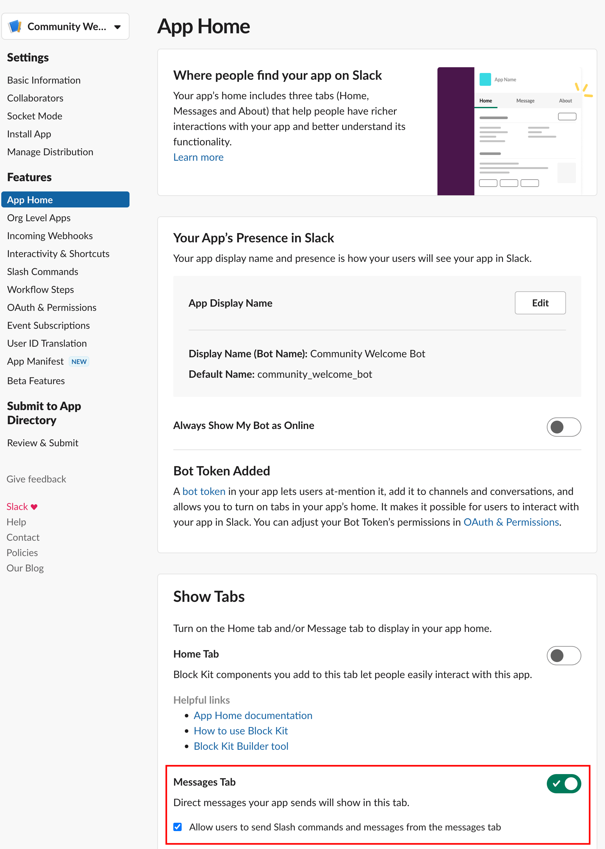
Task: Turn on the Home Tab toggle
Action: coord(563,655)
